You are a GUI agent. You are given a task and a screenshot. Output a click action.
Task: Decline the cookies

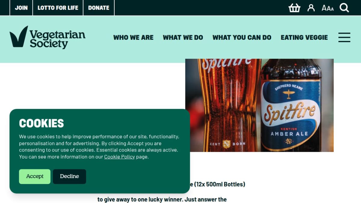tap(69, 177)
